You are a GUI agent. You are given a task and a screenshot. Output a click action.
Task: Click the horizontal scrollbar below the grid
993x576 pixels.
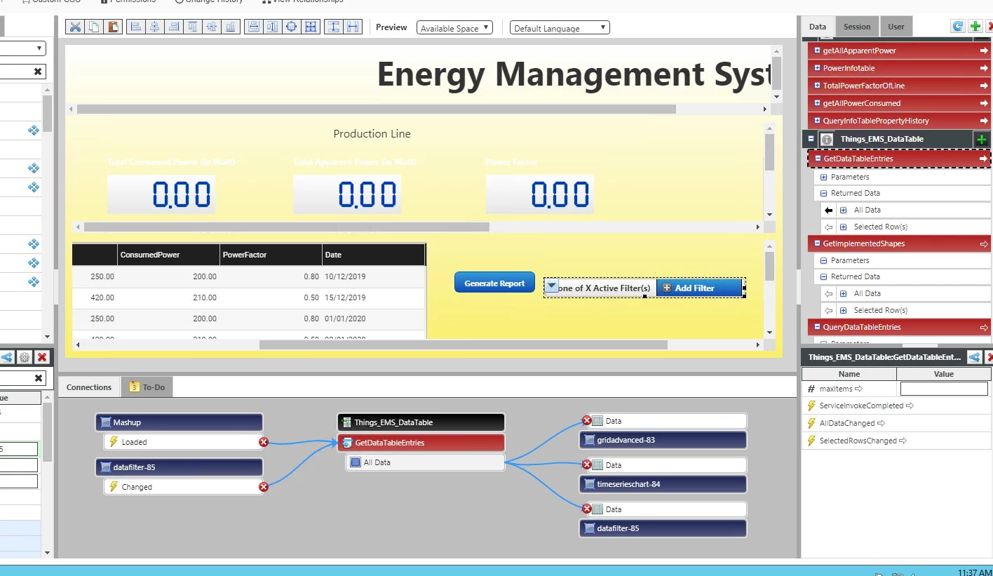[464, 344]
